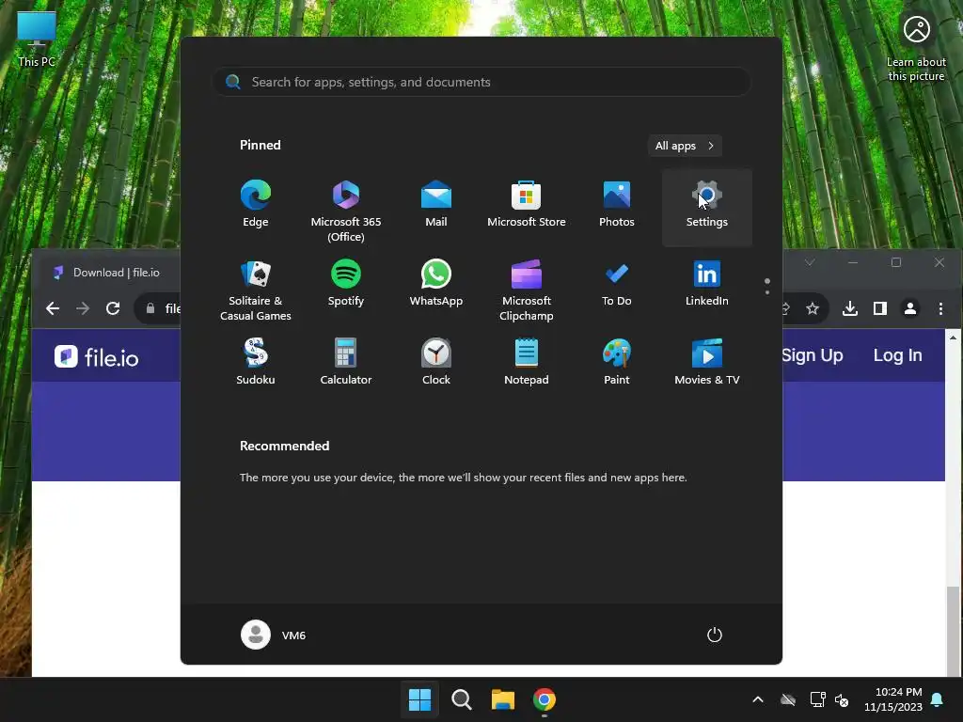Click the OneDrive tray icon
963x722 pixels.
pos(788,699)
